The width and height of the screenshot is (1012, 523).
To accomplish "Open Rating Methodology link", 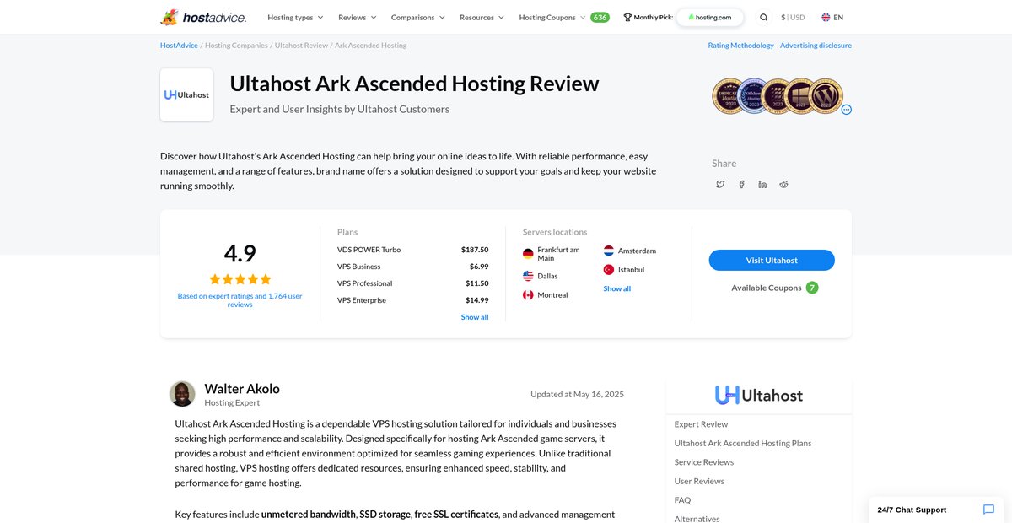I will pos(740,46).
